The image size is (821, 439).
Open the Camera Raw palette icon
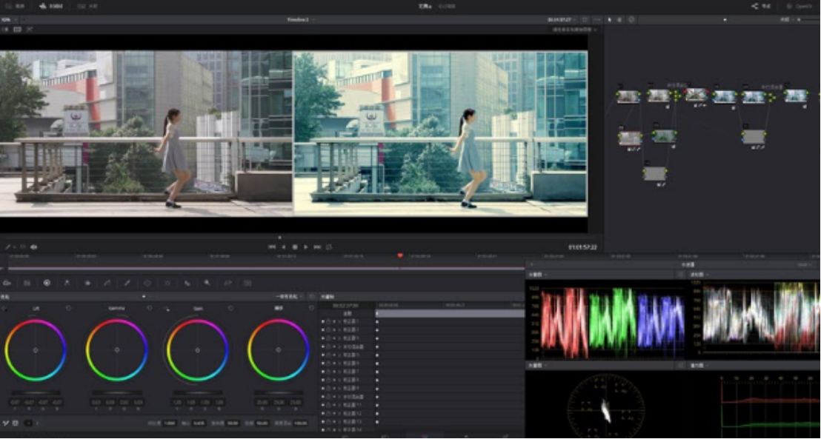7,283
